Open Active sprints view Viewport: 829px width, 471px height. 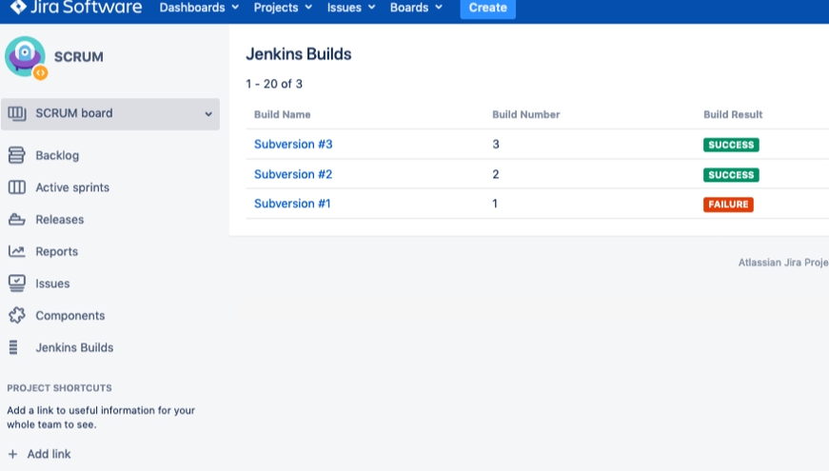pyautogui.click(x=72, y=187)
